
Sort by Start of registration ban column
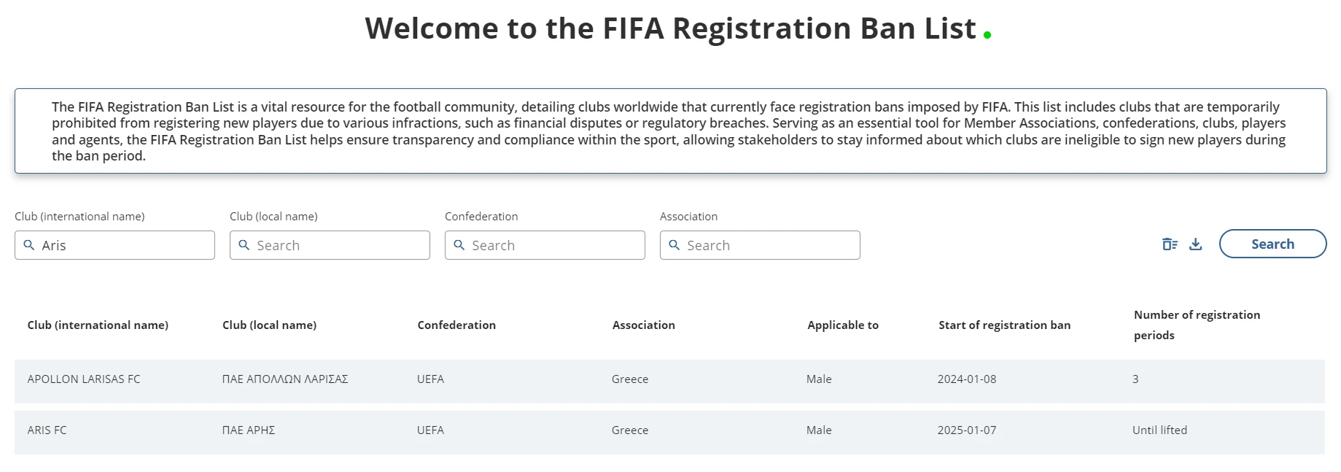click(1004, 325)
